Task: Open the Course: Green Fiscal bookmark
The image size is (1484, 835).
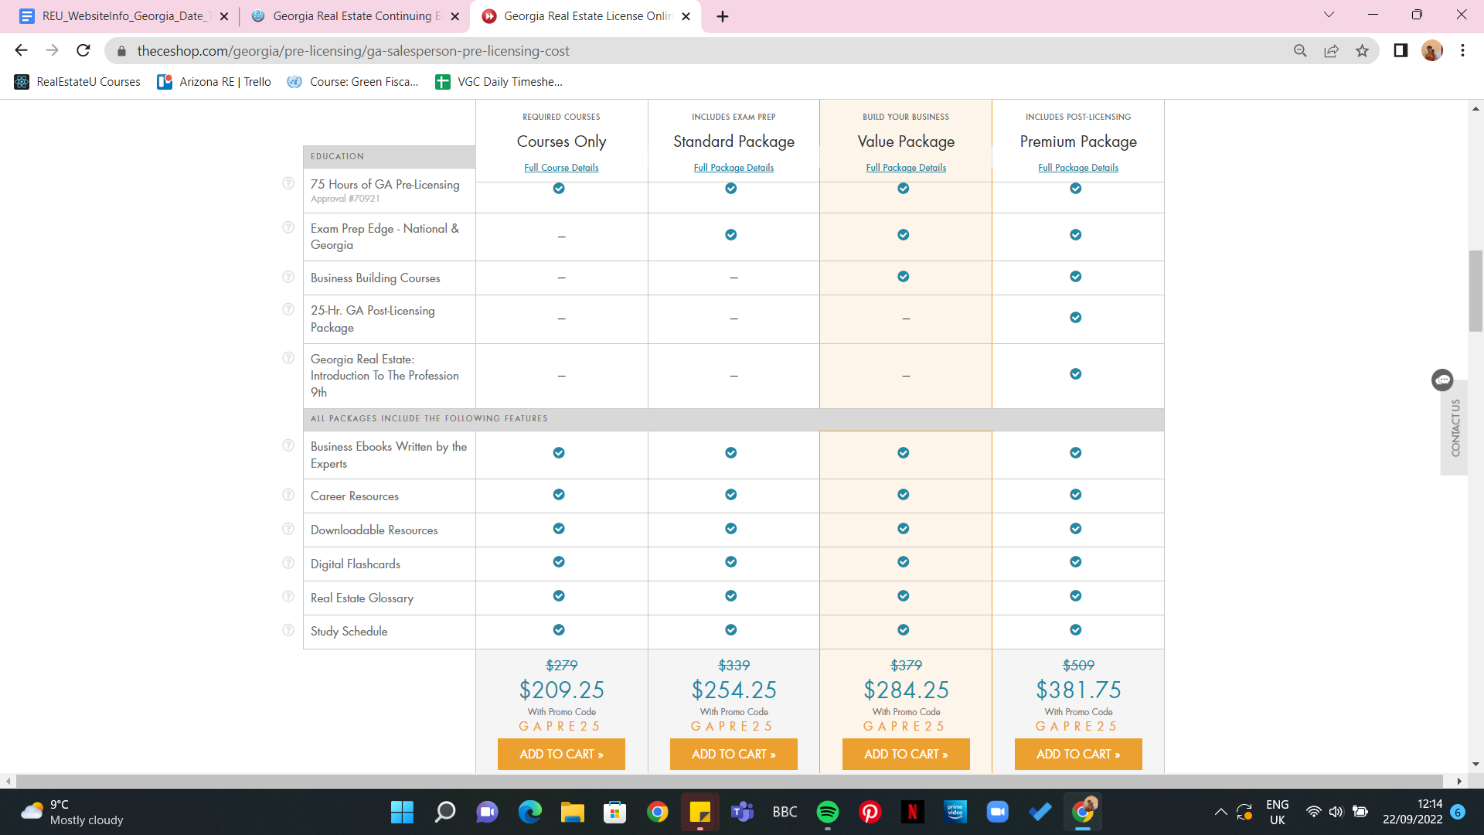Action: click(352, 82)
